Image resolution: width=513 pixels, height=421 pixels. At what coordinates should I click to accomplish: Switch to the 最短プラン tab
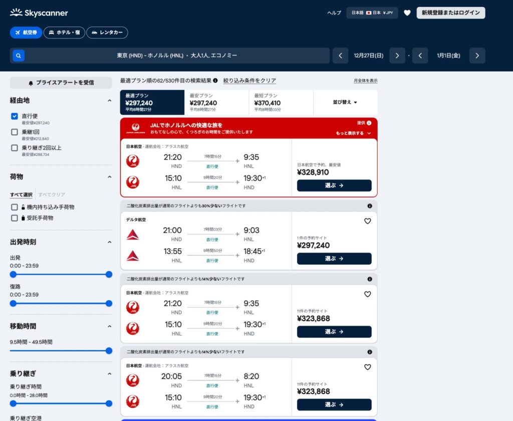(281, 102)
